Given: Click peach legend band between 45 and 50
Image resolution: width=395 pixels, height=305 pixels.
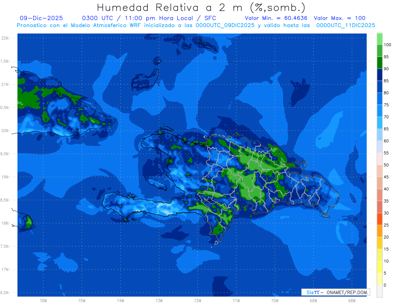Looking at the screenshot, I should pyautogui.click(x=380, y=171).
